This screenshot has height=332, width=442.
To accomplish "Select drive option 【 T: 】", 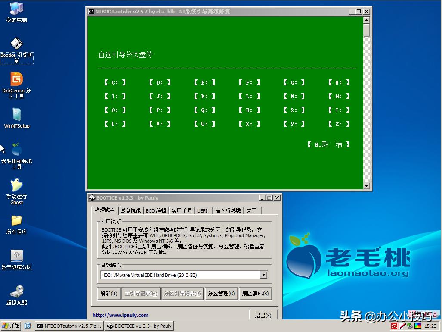I will point(339,110).
